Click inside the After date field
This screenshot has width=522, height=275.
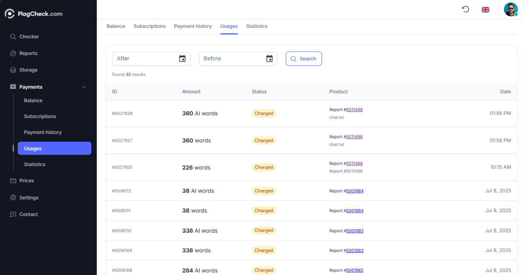144,58
